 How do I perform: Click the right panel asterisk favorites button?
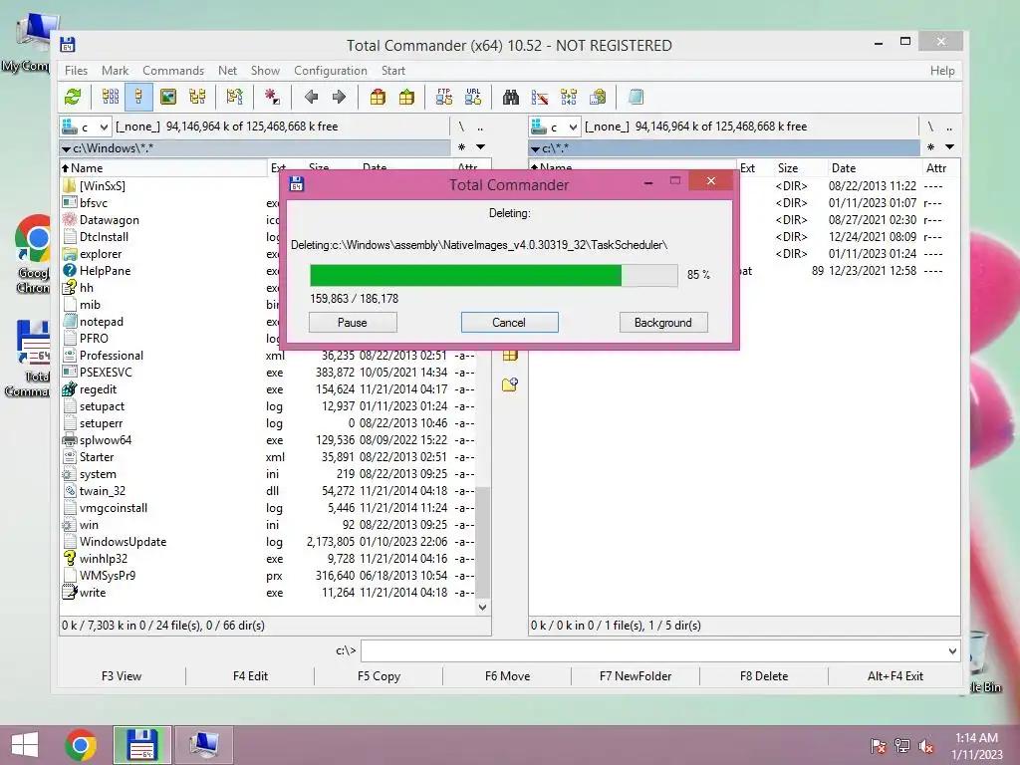click(x=931, y=147)
